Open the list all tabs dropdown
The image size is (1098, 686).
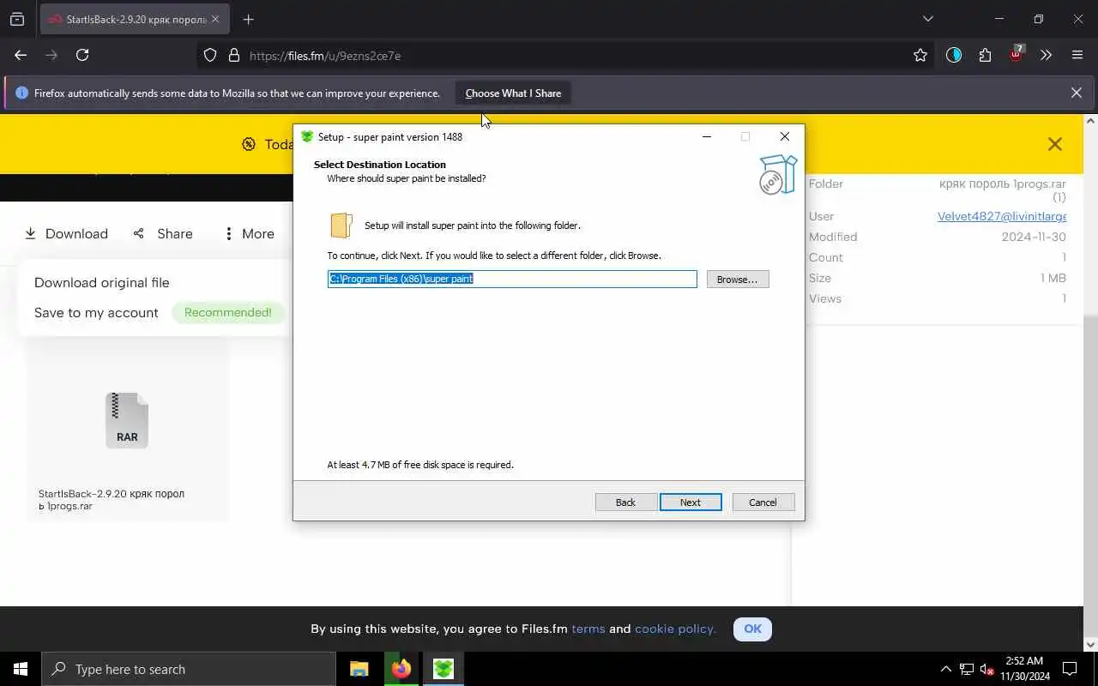click(x=927, y=19)
